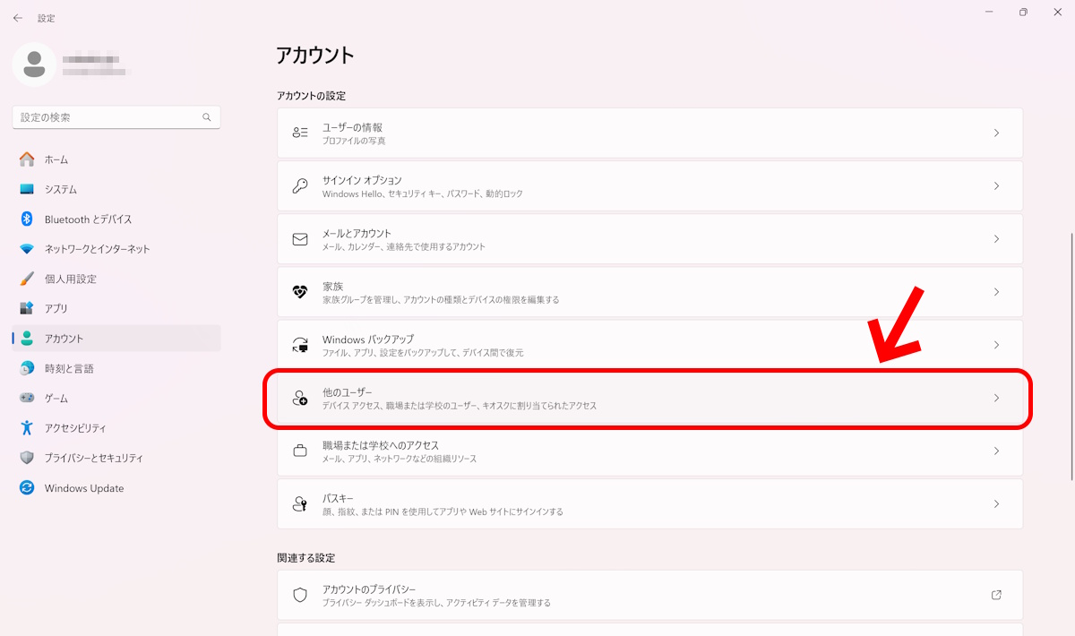
Task: Click the envelope icon for メールとアカウント
Action: [300, 239]
